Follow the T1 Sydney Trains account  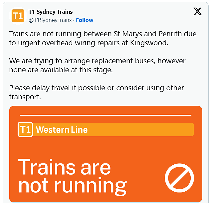[85, 20]
